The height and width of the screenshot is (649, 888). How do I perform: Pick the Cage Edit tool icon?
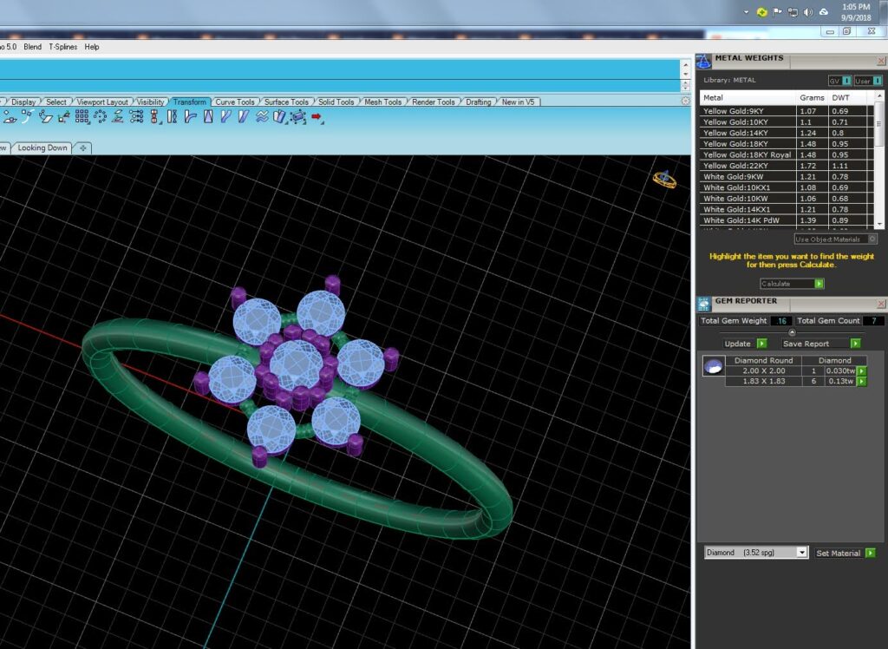click(x=298, y=117)
